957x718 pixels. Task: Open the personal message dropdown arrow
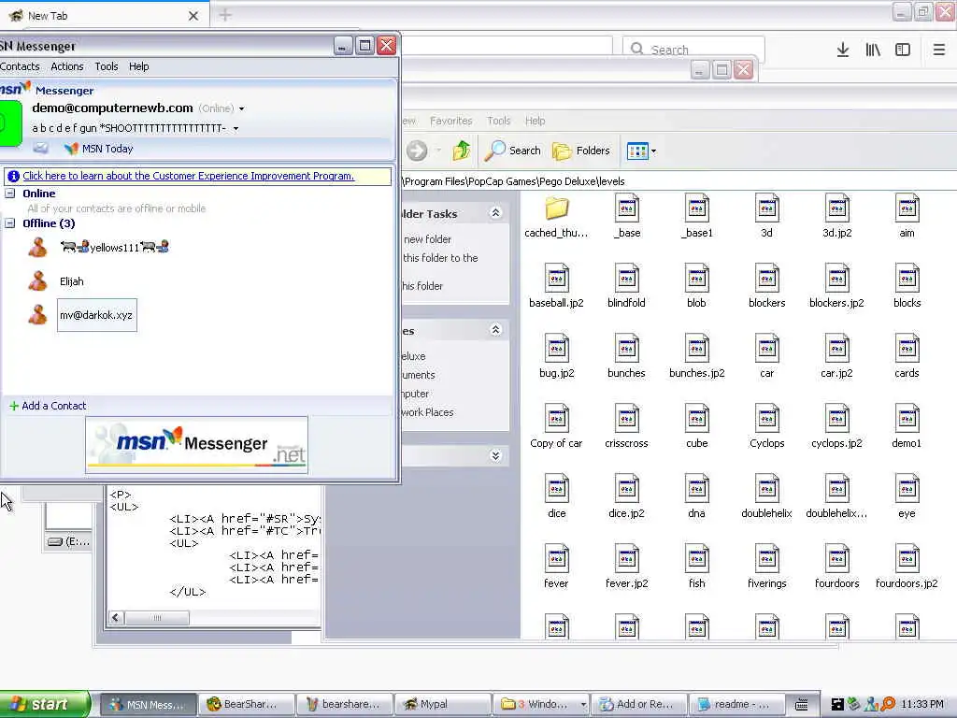[236, 128]
